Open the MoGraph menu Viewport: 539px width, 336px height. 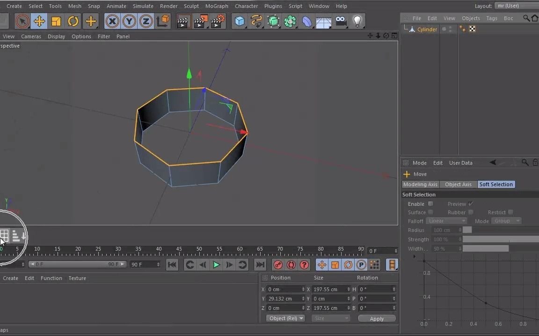point(216,6)
